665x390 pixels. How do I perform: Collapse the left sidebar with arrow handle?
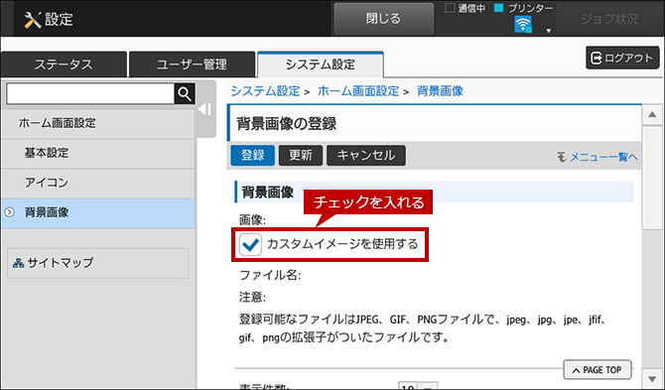(205, 109)
